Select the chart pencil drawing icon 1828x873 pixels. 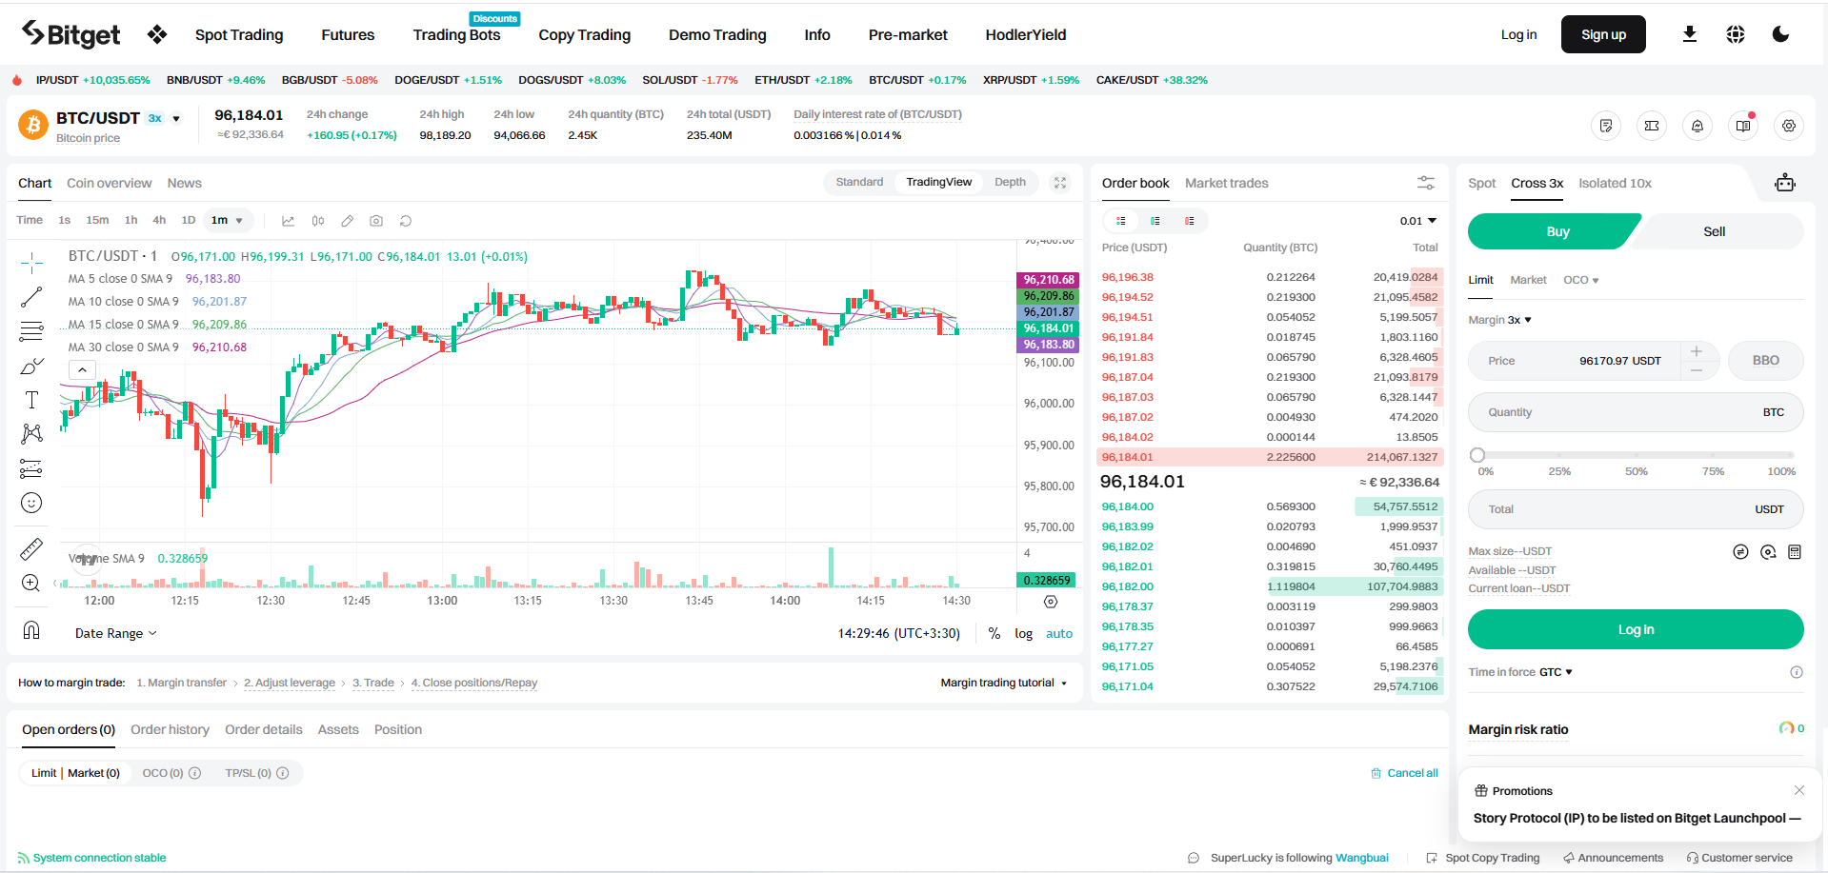click(x=348, y=221)
